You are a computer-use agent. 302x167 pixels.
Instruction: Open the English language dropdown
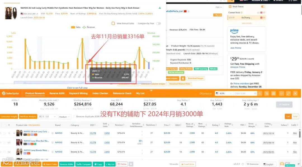point(269,164)
